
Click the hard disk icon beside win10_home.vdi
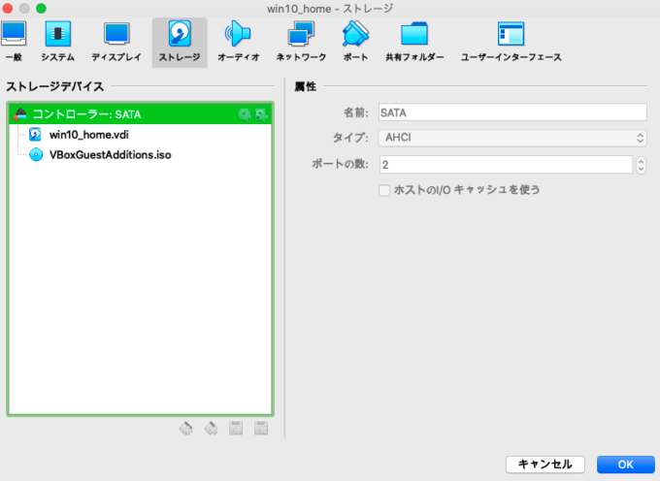35,135
